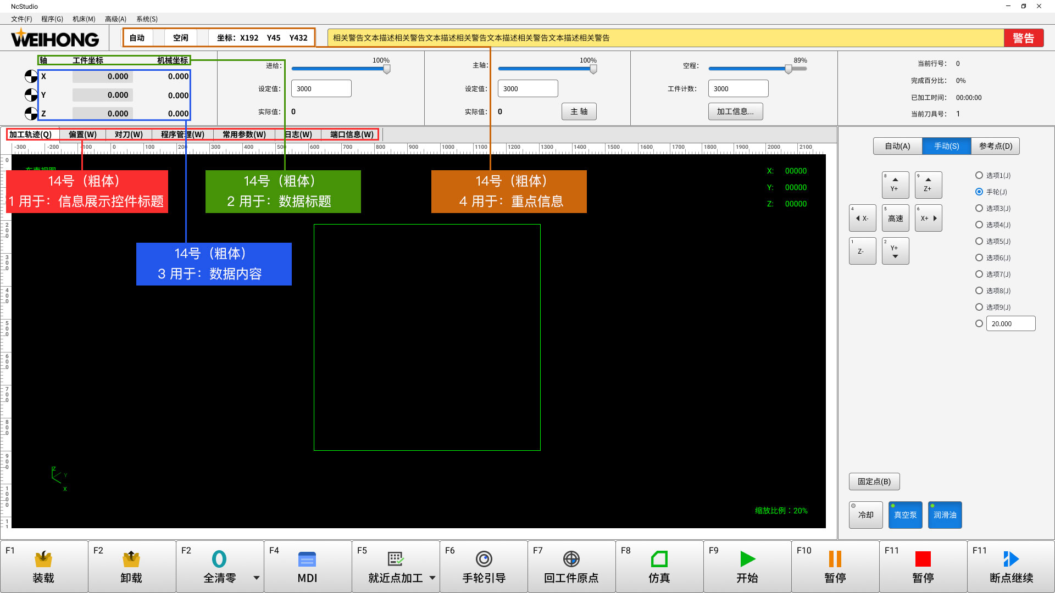Open the 机床(M) menu
The width and height of the screenshot is (1055, 593).
[x=84, y=19]
